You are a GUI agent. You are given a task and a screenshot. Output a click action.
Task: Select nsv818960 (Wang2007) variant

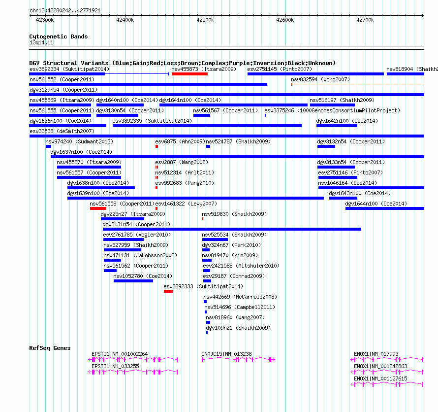(208, 322)
